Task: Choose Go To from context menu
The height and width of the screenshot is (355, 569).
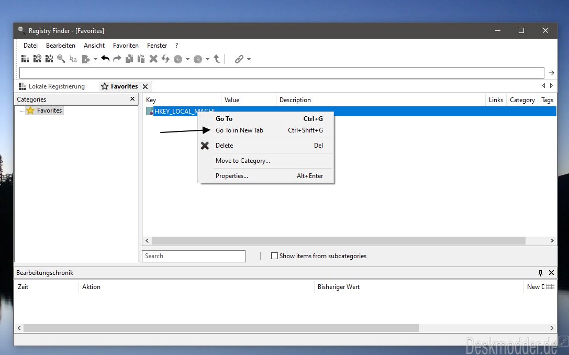Action: [265, 119]
